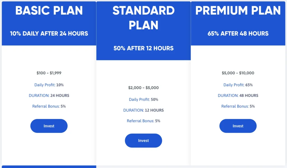Viewport: 287px width, 168px height.
Task: Click the DURATION: 12 HOURS text
Action: (143, 110)
